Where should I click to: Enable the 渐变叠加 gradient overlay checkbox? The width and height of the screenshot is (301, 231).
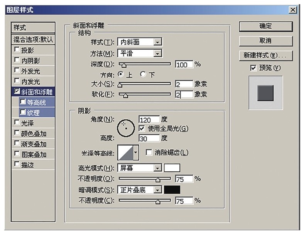17,143
